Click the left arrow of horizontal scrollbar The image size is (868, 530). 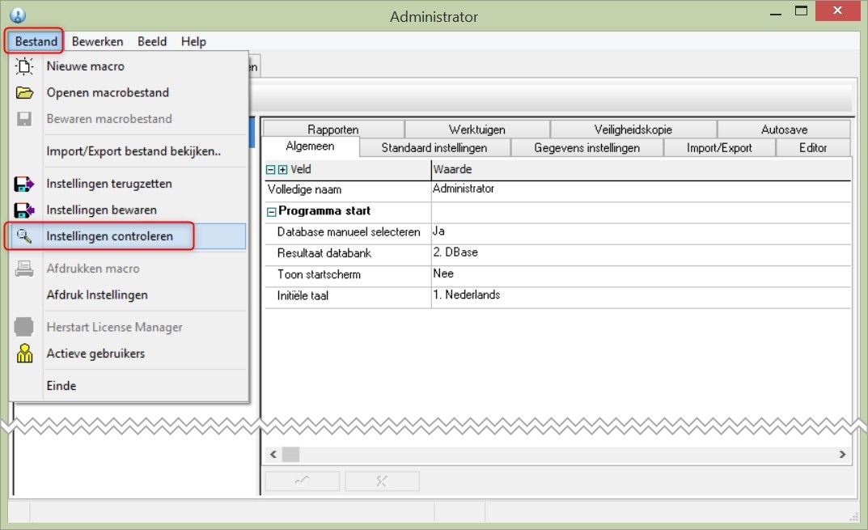273,455
